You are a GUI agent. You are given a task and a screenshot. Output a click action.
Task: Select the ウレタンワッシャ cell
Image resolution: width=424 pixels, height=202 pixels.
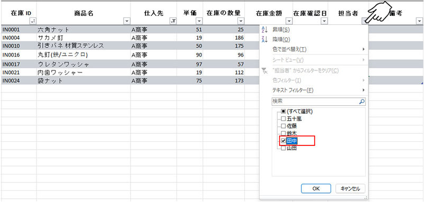point(84,64)
